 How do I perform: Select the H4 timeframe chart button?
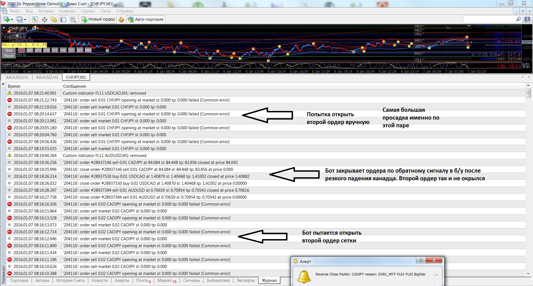click(x=63, y=50)
